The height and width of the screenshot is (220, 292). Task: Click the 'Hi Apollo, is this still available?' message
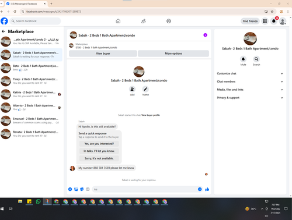coord(97,127)
